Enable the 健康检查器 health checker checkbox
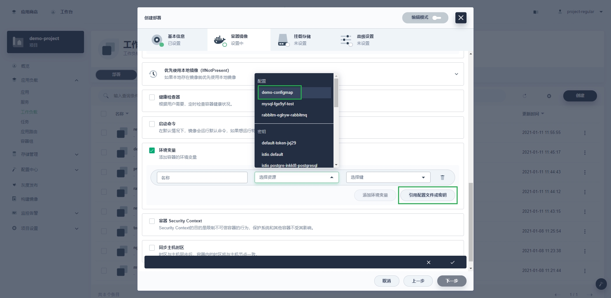Image resolution: width=611 pixels, height=298 pixels. [152, 97]
